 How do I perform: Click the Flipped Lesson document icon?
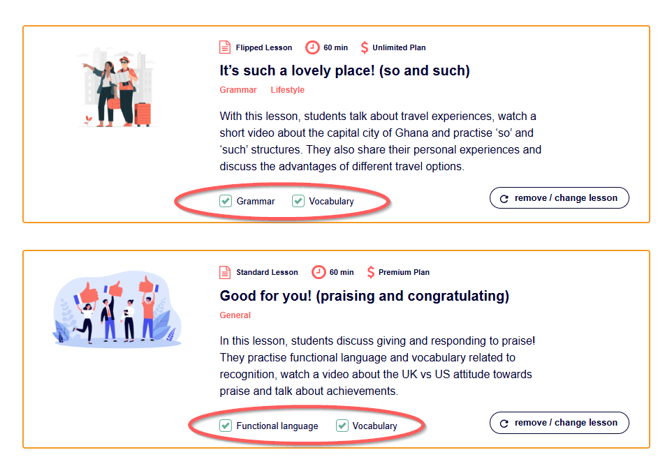coord(225,47)
